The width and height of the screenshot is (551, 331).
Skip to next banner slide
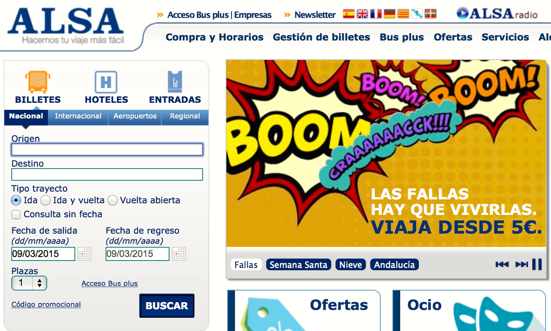click(x=522, y=264)
